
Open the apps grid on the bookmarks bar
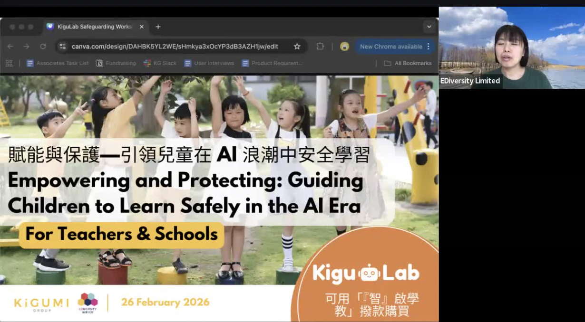click(x=9, y=63)
